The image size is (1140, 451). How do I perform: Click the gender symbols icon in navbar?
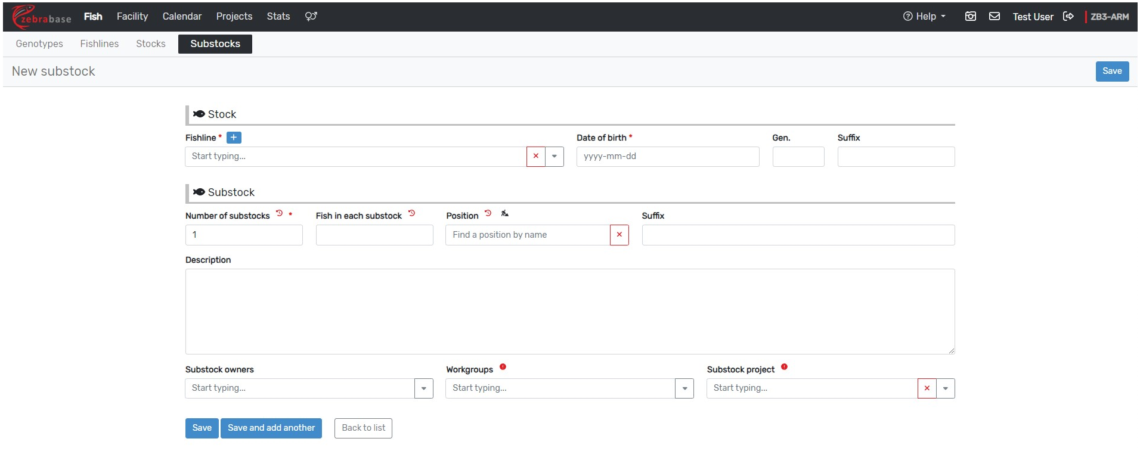tap(311, 17)
